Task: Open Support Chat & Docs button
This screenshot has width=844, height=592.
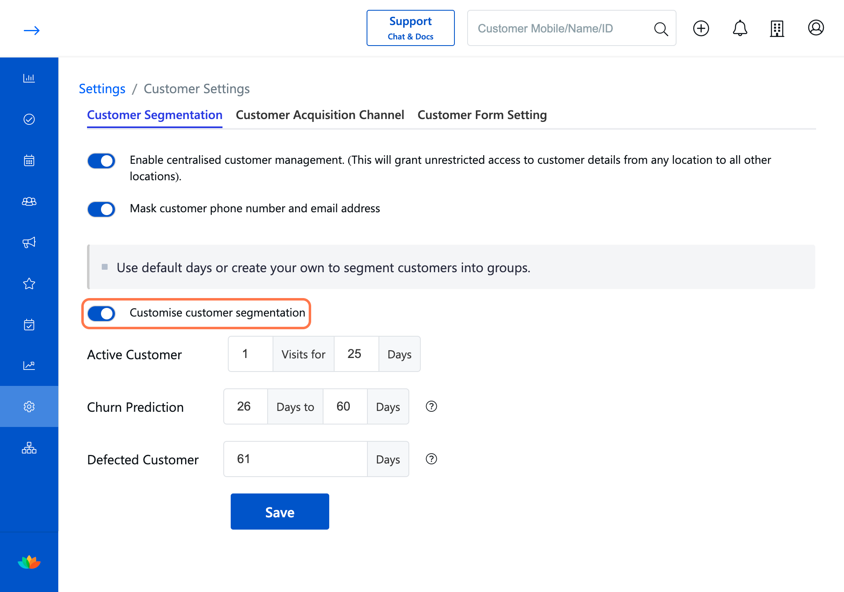Action: point(411,28)
